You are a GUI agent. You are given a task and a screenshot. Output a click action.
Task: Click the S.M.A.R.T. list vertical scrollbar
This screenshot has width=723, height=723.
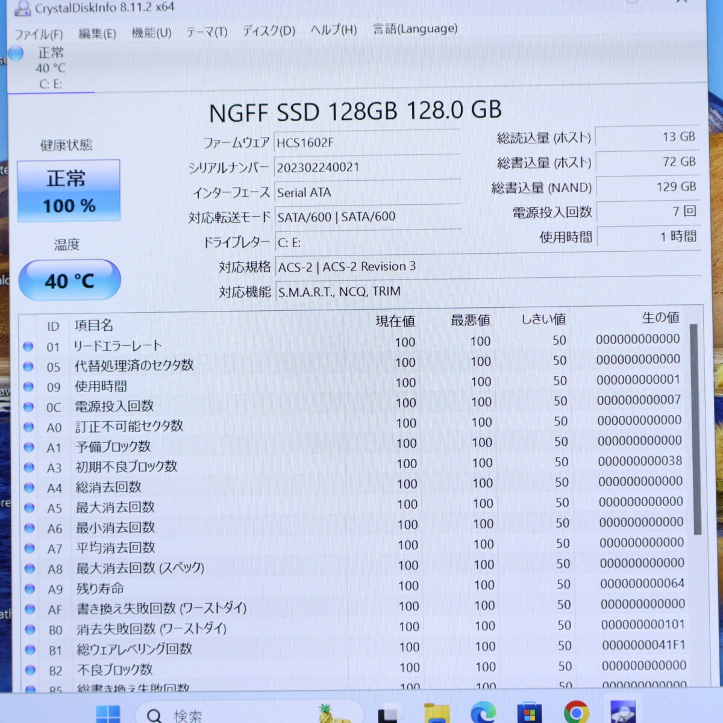696,429
